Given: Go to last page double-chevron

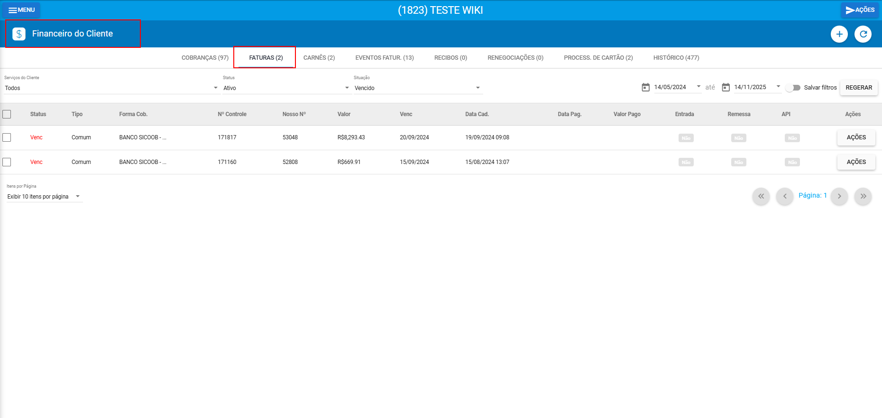Looking at the screenshot, I should (863, 196).
